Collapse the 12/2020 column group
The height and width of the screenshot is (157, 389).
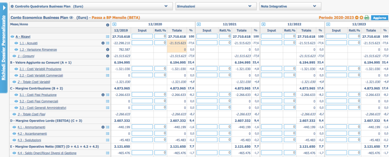click(x=114, y=24)
